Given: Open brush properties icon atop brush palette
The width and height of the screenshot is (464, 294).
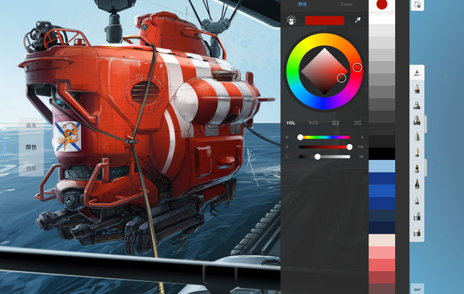Looking at the screenshot, I should click(417, 72).
